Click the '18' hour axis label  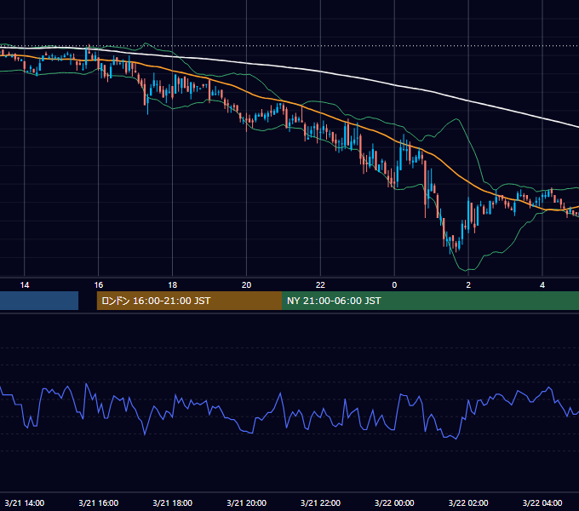[173, 285]
